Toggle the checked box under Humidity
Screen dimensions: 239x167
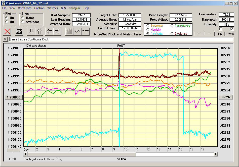(x=232, y=29)
